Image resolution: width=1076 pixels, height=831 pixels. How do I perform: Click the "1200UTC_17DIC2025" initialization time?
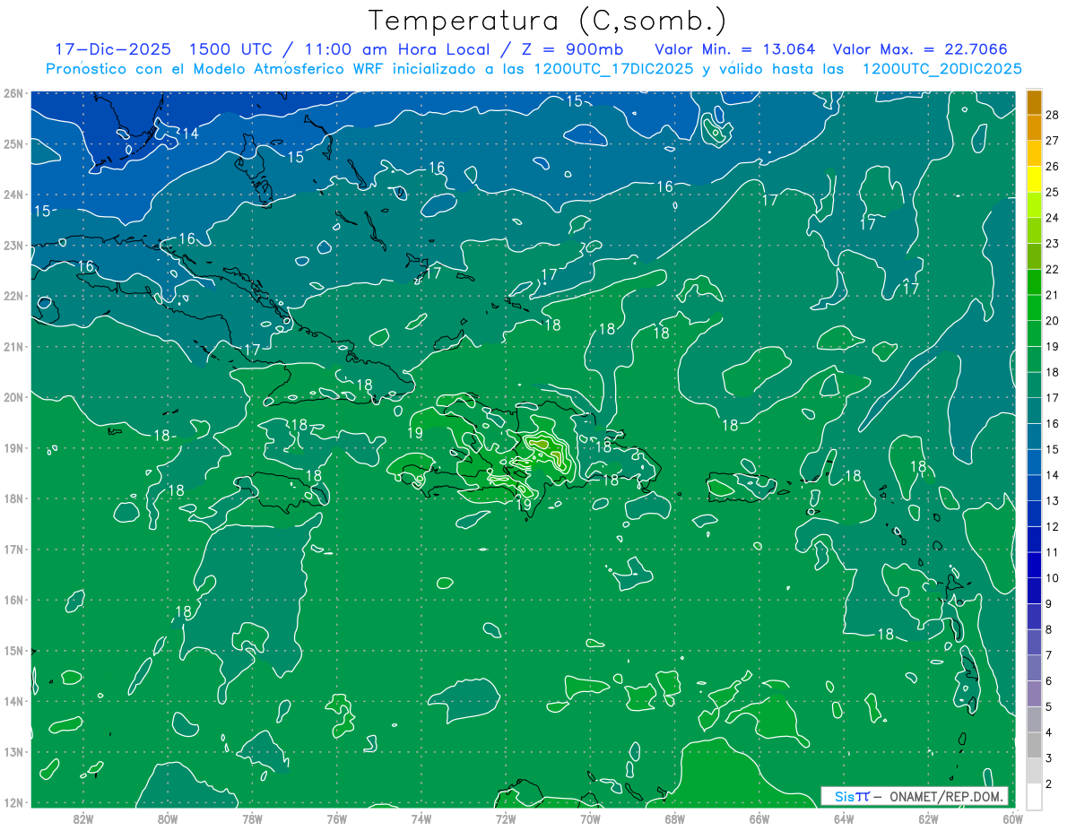(612, 69)
